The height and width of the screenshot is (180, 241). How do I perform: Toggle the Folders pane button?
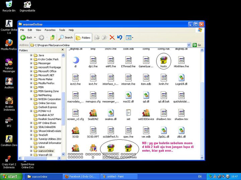coord(83,37)
